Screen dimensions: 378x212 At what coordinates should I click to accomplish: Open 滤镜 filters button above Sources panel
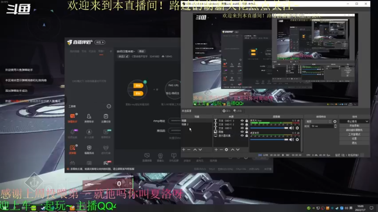click(x=238, y=111)
